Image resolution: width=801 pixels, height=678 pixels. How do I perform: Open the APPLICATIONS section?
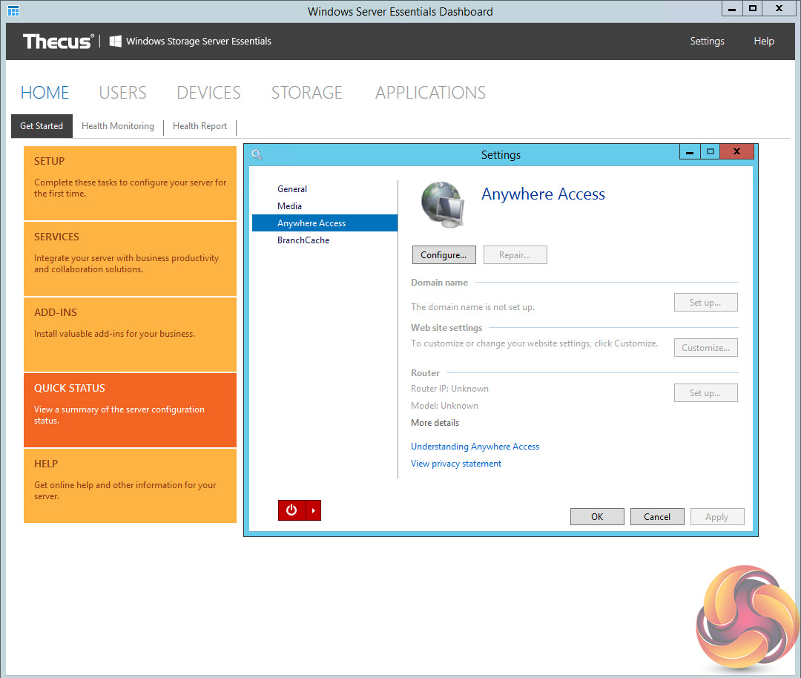click(x=430, y=93)
